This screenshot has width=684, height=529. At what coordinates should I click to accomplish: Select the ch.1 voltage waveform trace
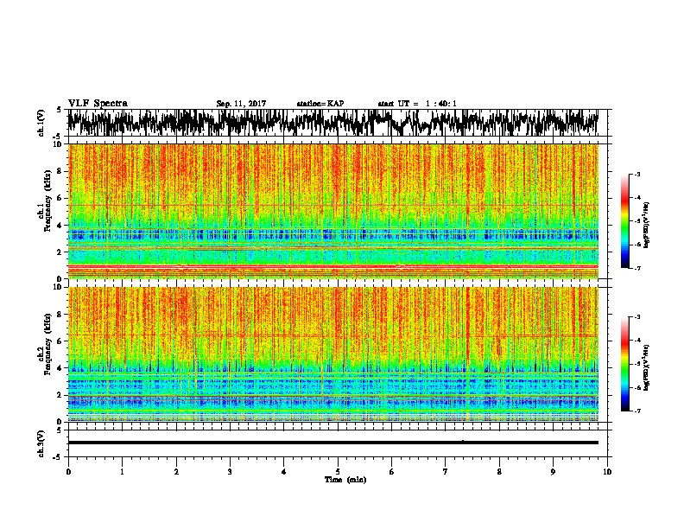point(332,123)
